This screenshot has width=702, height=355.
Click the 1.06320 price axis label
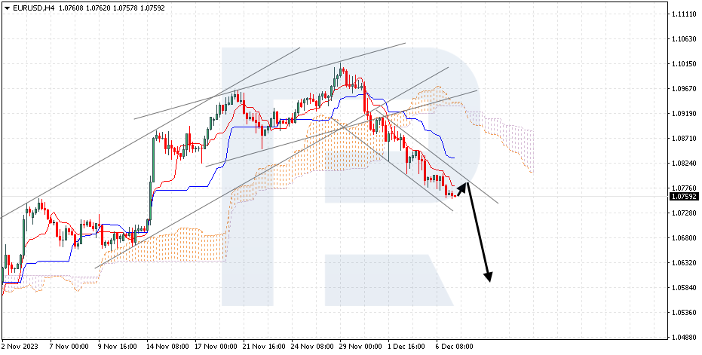(683, 263)
